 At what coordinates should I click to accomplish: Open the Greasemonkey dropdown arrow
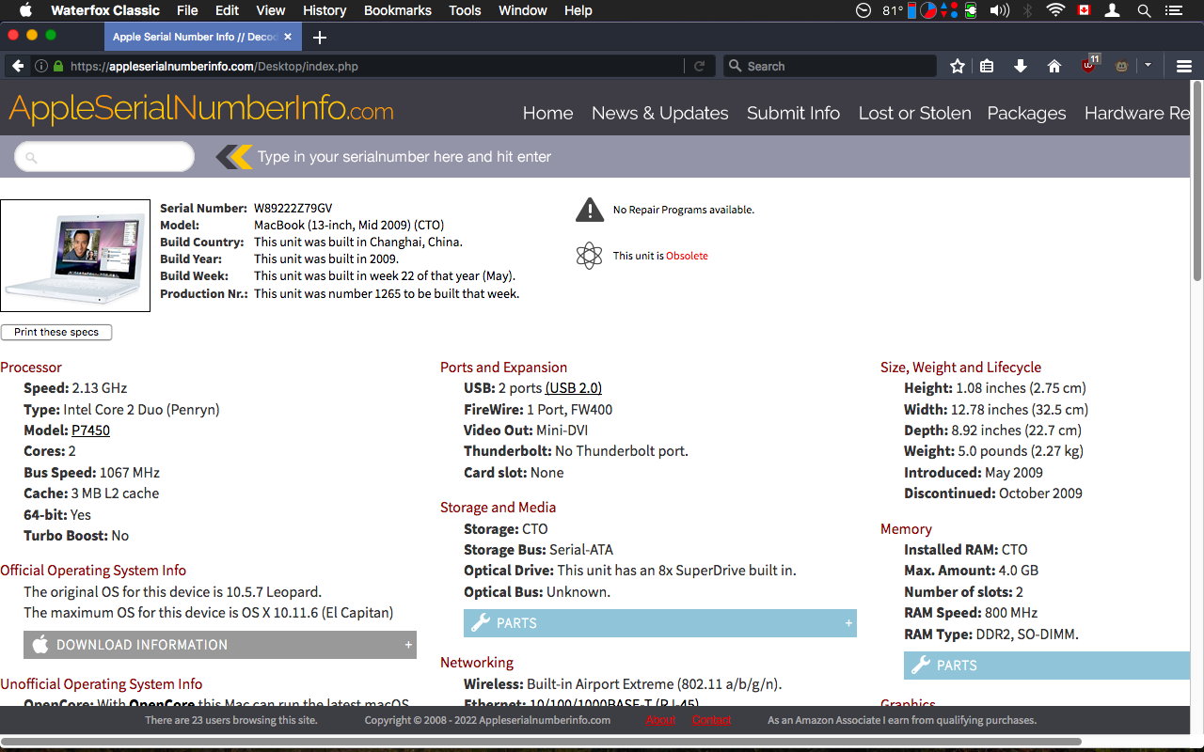point(1148,66)
